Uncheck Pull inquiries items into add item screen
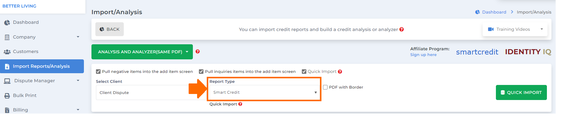This screenshot has width=562, height=122. pyautogui.click(x=201, y=72)
